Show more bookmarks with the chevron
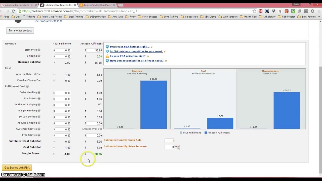 pyautogui.click(x=319, y=17)
